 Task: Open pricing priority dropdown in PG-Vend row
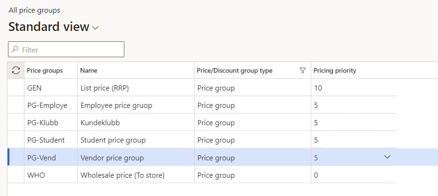tap(387, 157)
